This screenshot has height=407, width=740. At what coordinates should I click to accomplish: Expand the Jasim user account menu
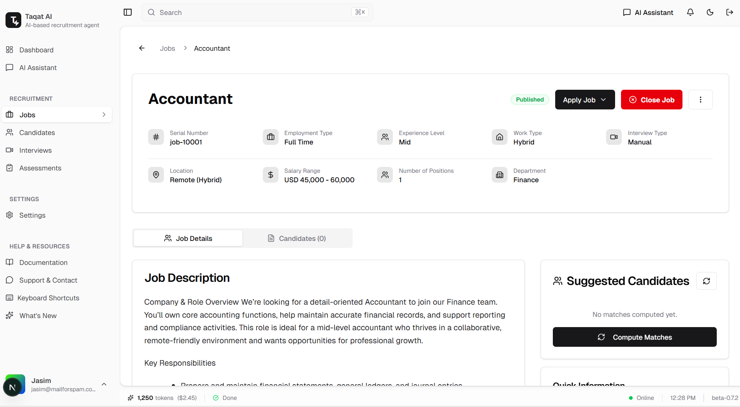click(x=104, y=384)
